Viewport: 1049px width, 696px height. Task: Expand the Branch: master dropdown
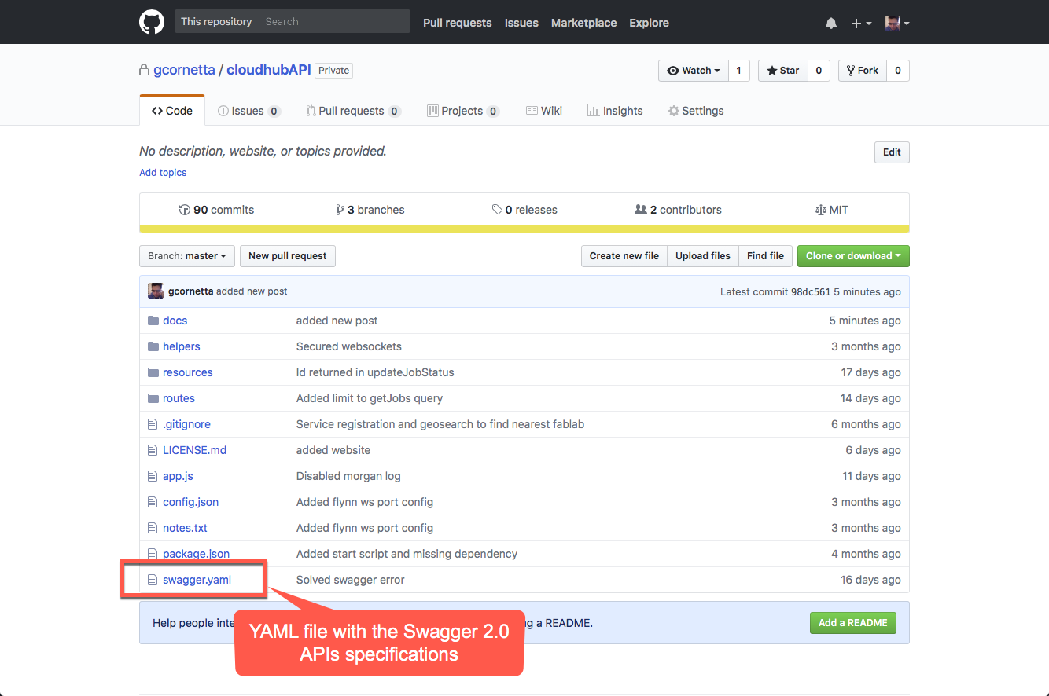point(187,256)
